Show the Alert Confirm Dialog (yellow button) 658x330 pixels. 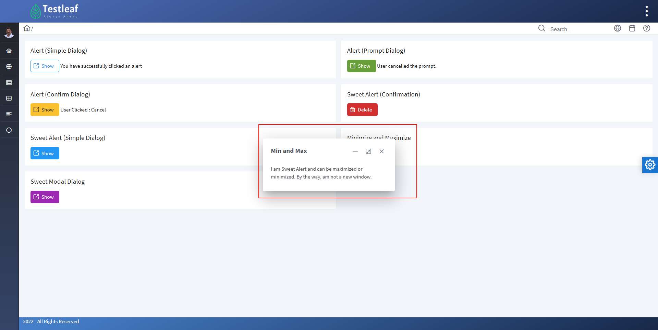tap(45, 110)
